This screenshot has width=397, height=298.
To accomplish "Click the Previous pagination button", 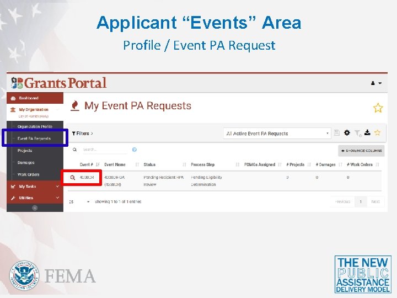I will (342, 202).
